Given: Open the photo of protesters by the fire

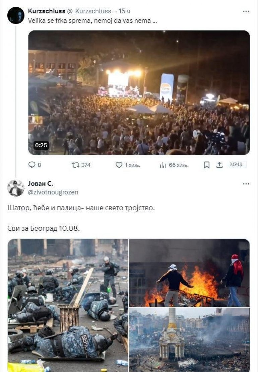Looking at the screenshot, I should pyautogui.click(x=189, y=273).
